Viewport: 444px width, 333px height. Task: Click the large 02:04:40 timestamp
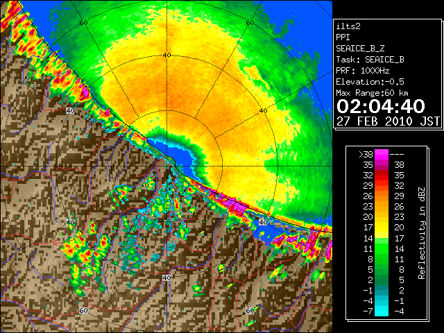click(381, 106)
